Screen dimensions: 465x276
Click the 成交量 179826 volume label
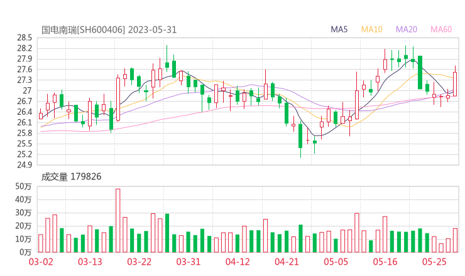(x=71, y=177)
